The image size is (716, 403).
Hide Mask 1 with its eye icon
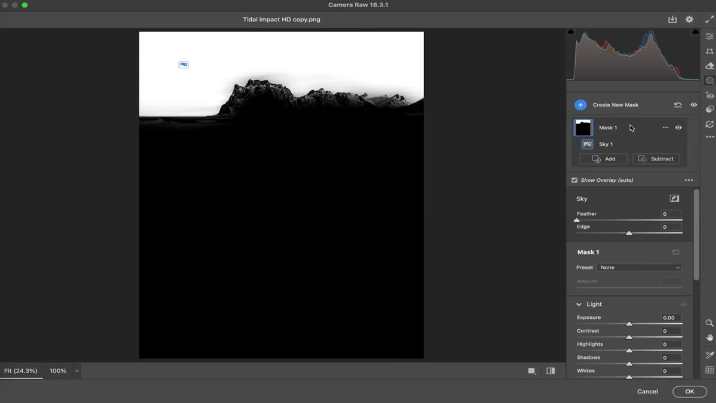click(678, 128)
